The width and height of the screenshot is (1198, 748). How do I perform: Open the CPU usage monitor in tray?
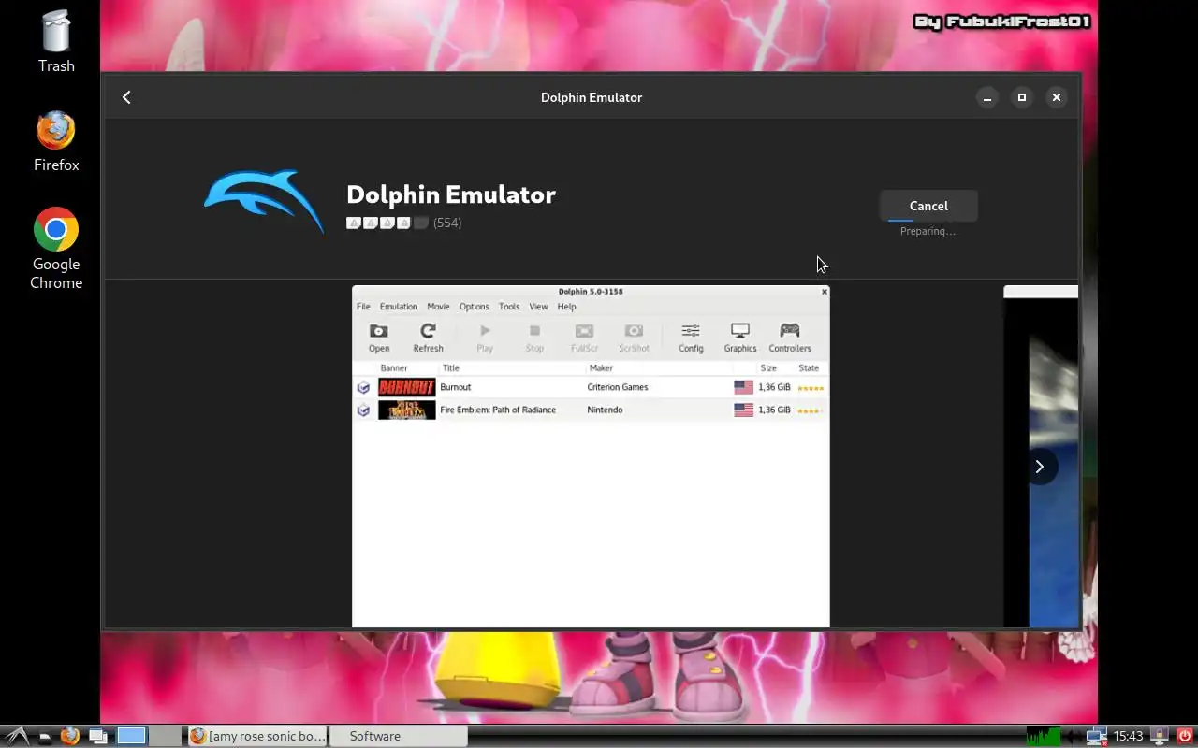click(x=1043, y=736)
